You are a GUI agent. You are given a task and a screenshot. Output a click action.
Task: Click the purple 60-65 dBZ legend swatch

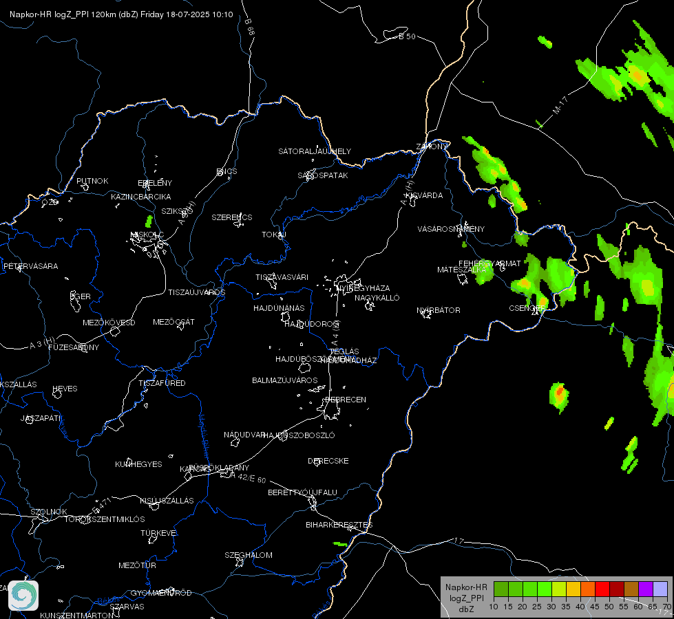646,589
